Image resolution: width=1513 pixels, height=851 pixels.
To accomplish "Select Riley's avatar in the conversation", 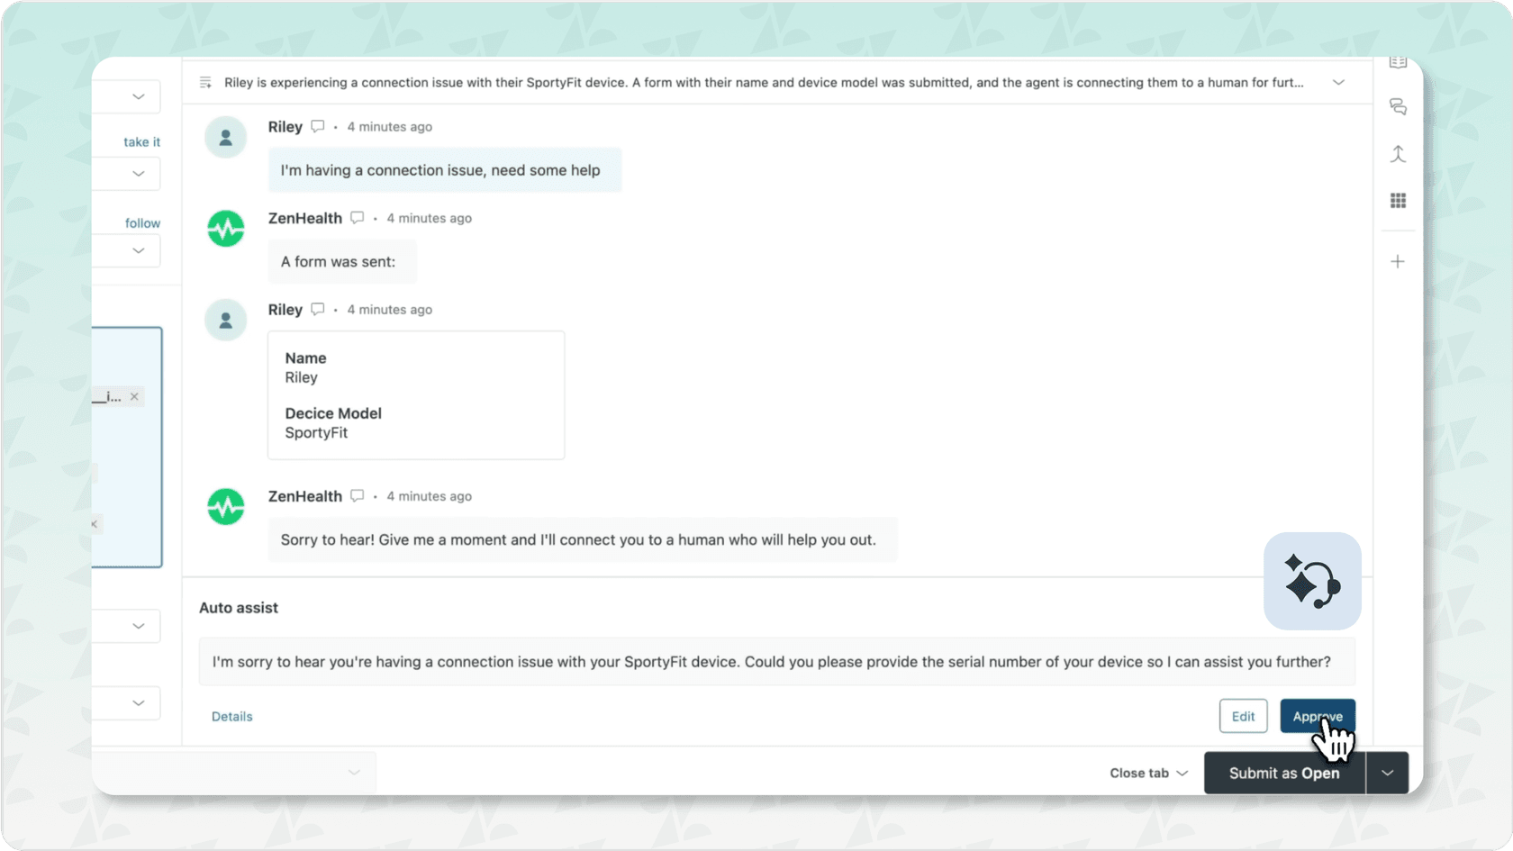I will pos(225,137).
